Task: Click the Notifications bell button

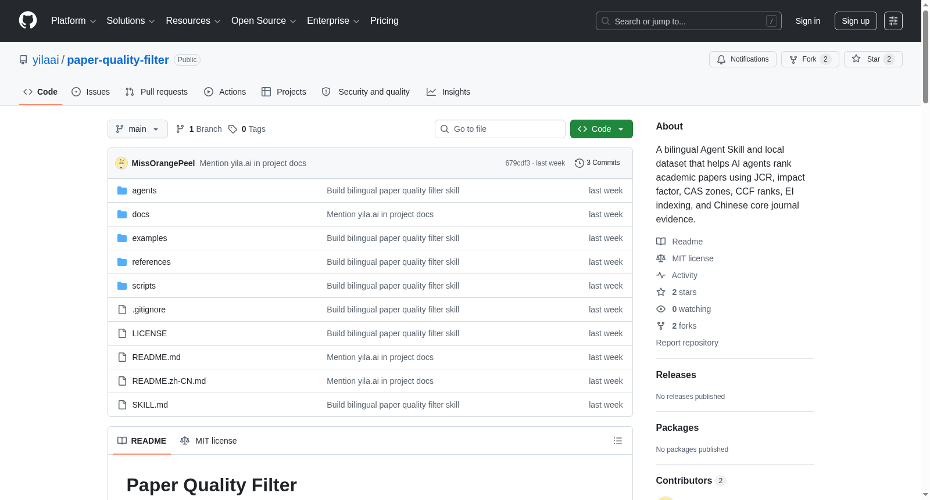Action: pos(743,59)
